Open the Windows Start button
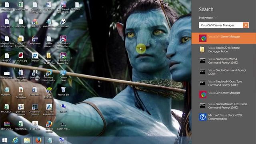This screenshot has height=144, width=256. (x=5, y=140)
